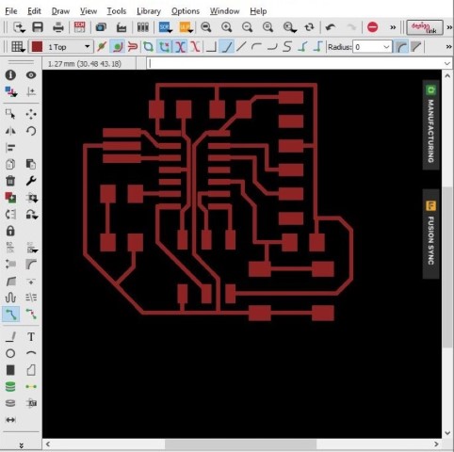Select the Rectangle tool
Screen dimensions: 454x452
[x=10, y=370]
